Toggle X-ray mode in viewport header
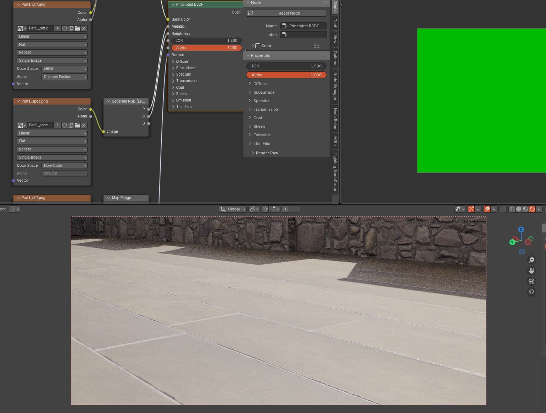This screenshot has height=413, width=546. pos(503,209)
